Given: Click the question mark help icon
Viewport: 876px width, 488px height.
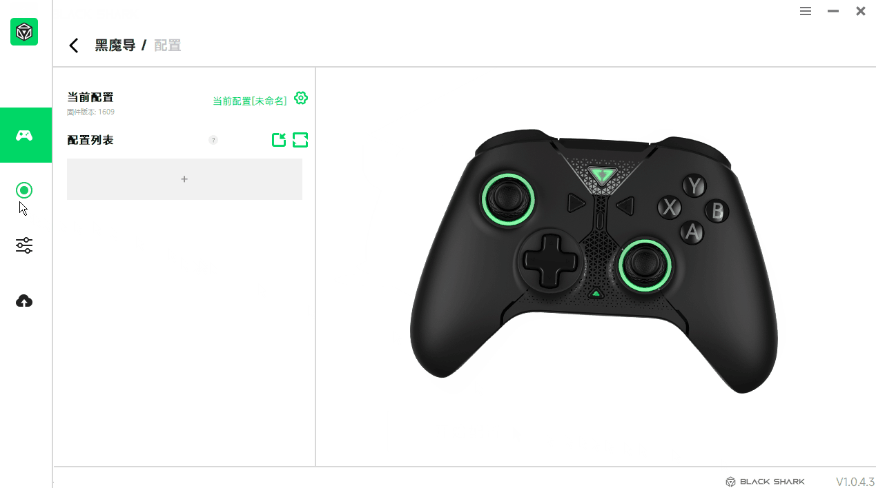Looking at the screenshot, I should [x=213, y=140].
